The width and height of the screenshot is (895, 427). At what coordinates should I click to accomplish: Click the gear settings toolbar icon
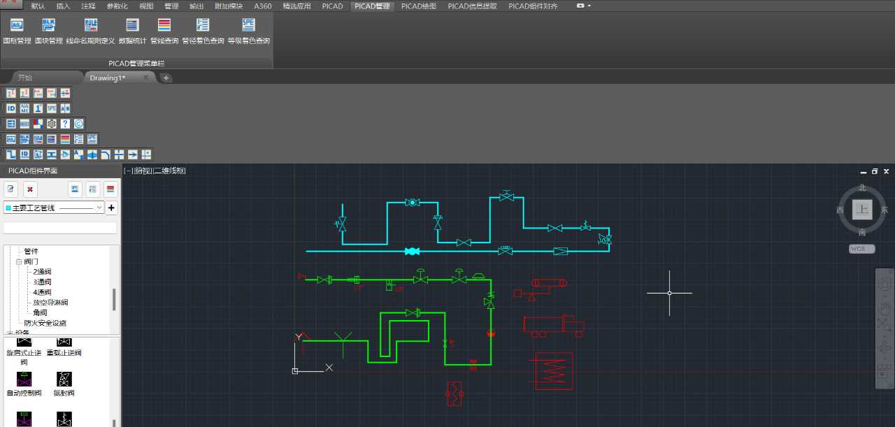(x=52, y=124)
